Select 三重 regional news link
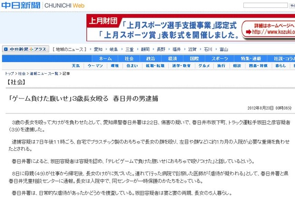Viewport: 295px width, 203px height. (x=129, y=49)
